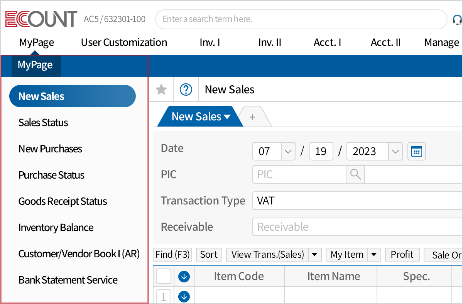Click the Find (F3) button
Screen dimensions: 463x304
(172, 254)
